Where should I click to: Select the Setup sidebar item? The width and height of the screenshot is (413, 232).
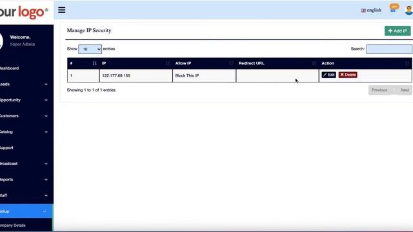[26, 211]
